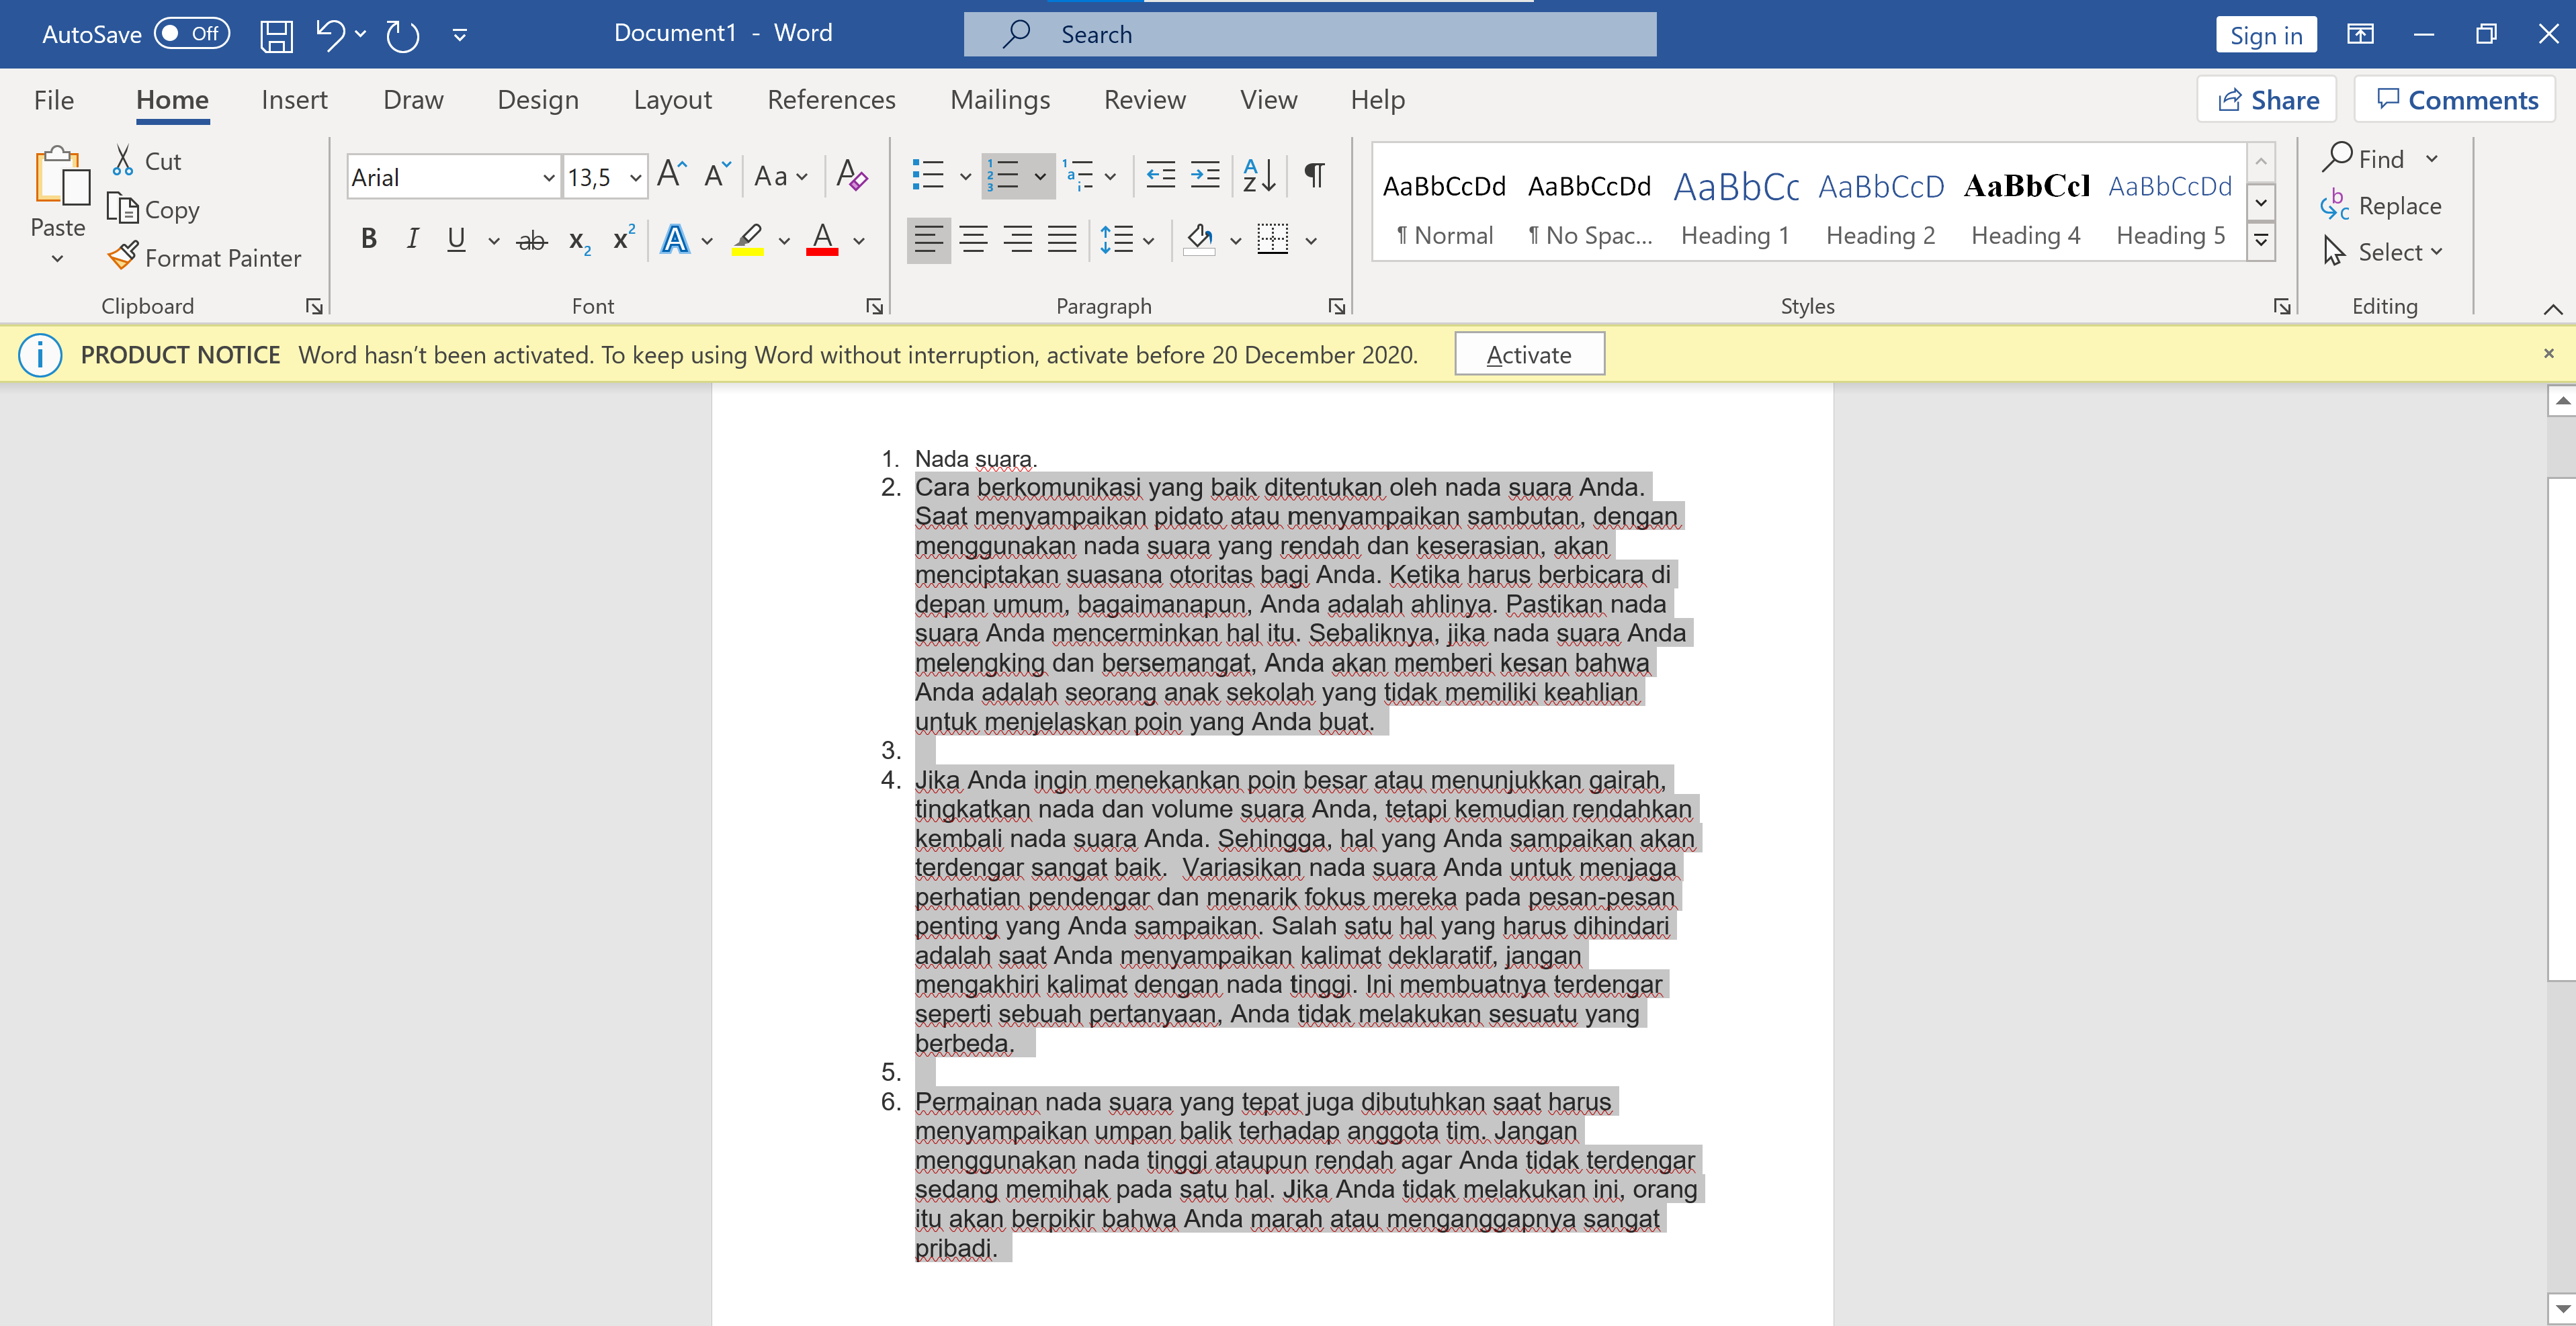Click the Activate button
This screenshot has width=2576, height=1326.
coord(1529,354)
